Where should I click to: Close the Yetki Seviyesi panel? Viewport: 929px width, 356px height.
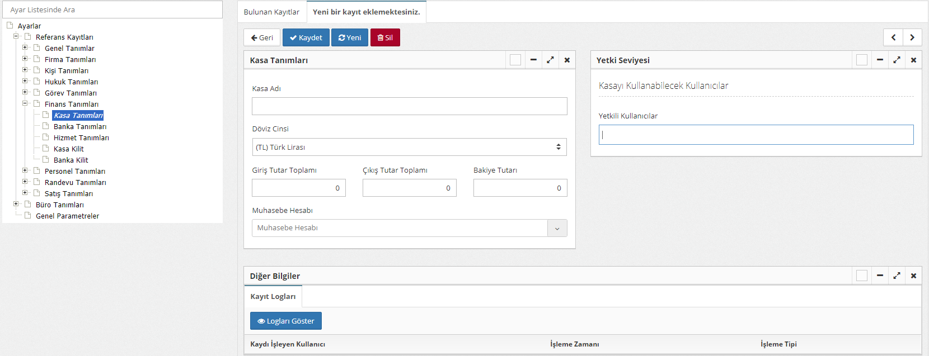(913, 60)
